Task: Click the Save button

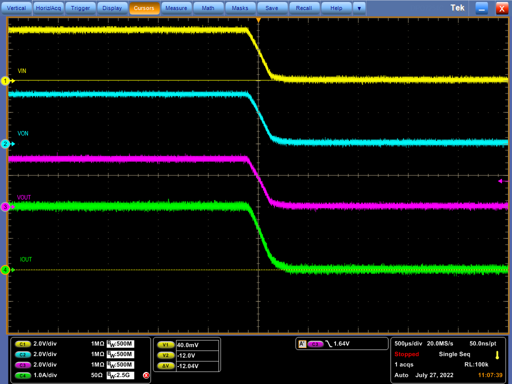Action: [x=271, y=8]
